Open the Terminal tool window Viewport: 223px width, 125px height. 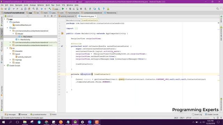coord(23,115)
